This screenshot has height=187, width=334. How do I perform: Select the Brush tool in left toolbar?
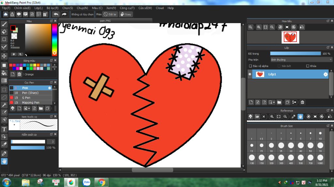4,24
